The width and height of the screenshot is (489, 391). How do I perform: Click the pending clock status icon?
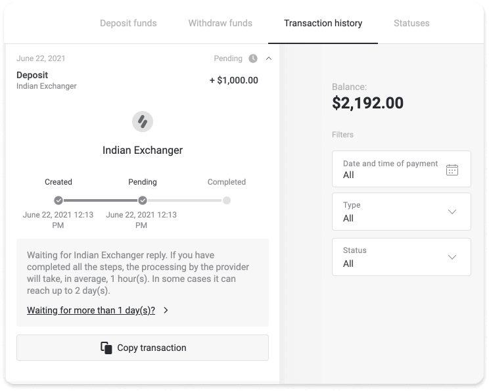[253, 58]
